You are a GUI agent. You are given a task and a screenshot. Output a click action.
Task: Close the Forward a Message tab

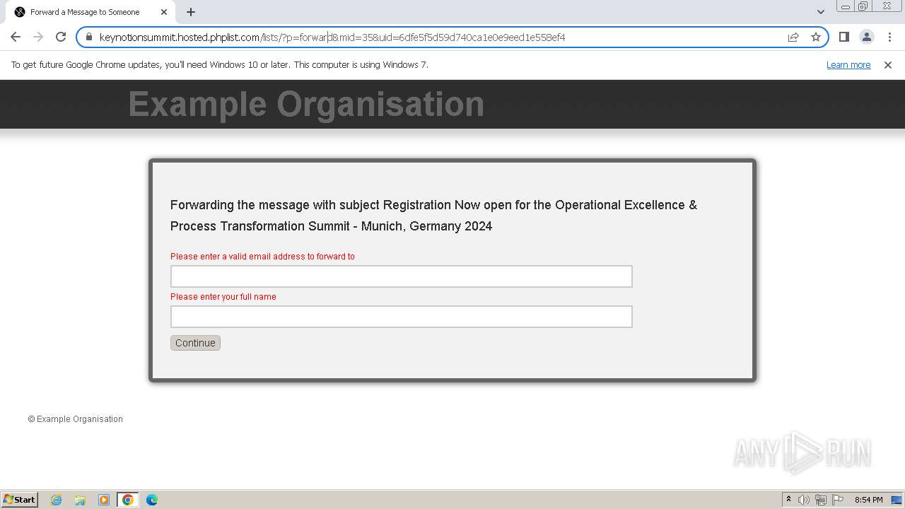164,12
